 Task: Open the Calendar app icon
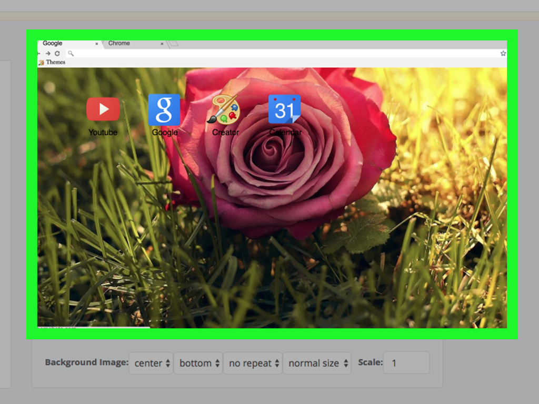coord(285,109)
